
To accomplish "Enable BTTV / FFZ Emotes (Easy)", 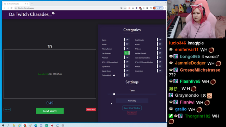I will [127, 62].
